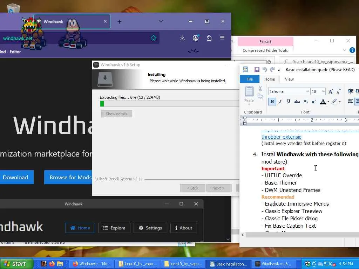Click the installer extraction progress bar
This screenshot has width=359, height=269.
(x=169, y=104)
